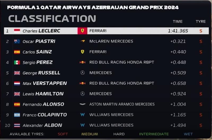The width and height of the screenshot is (212, 140).
Task: Click the Ferrari logo beside Leclerc
Action: click(x=82, y=31)
